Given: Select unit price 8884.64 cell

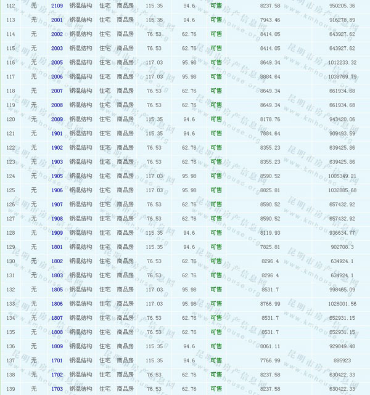Looking at the screenshot, I should pos(271,76).
